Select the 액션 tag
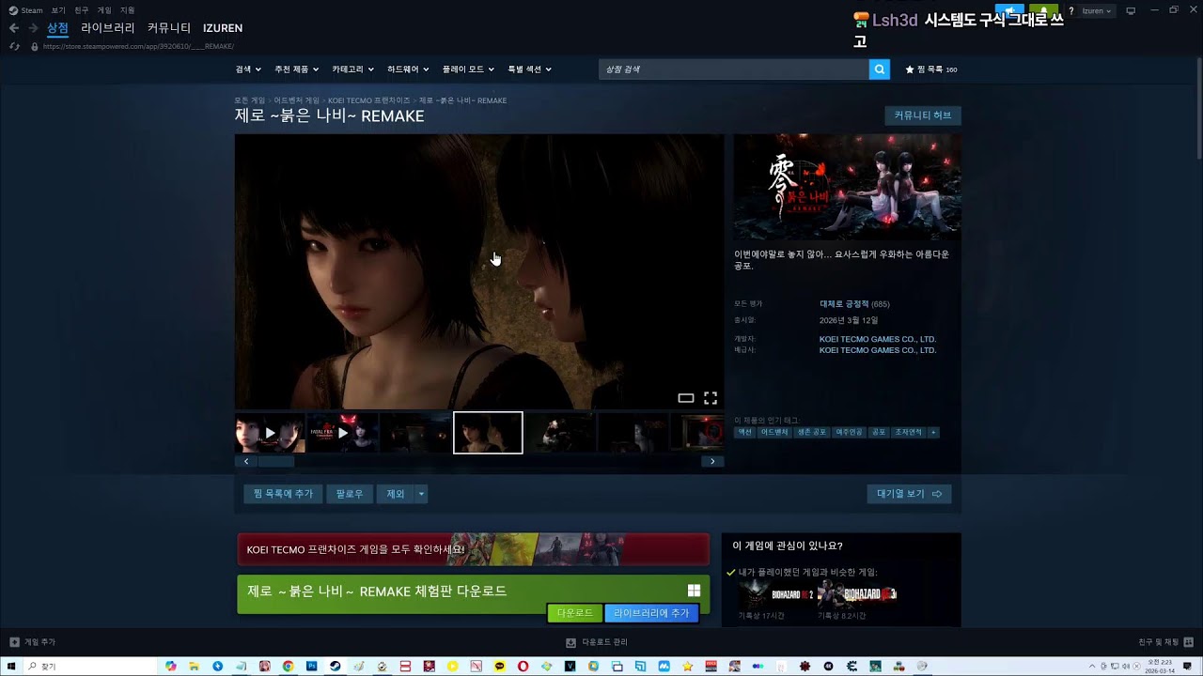 point(745,433)
